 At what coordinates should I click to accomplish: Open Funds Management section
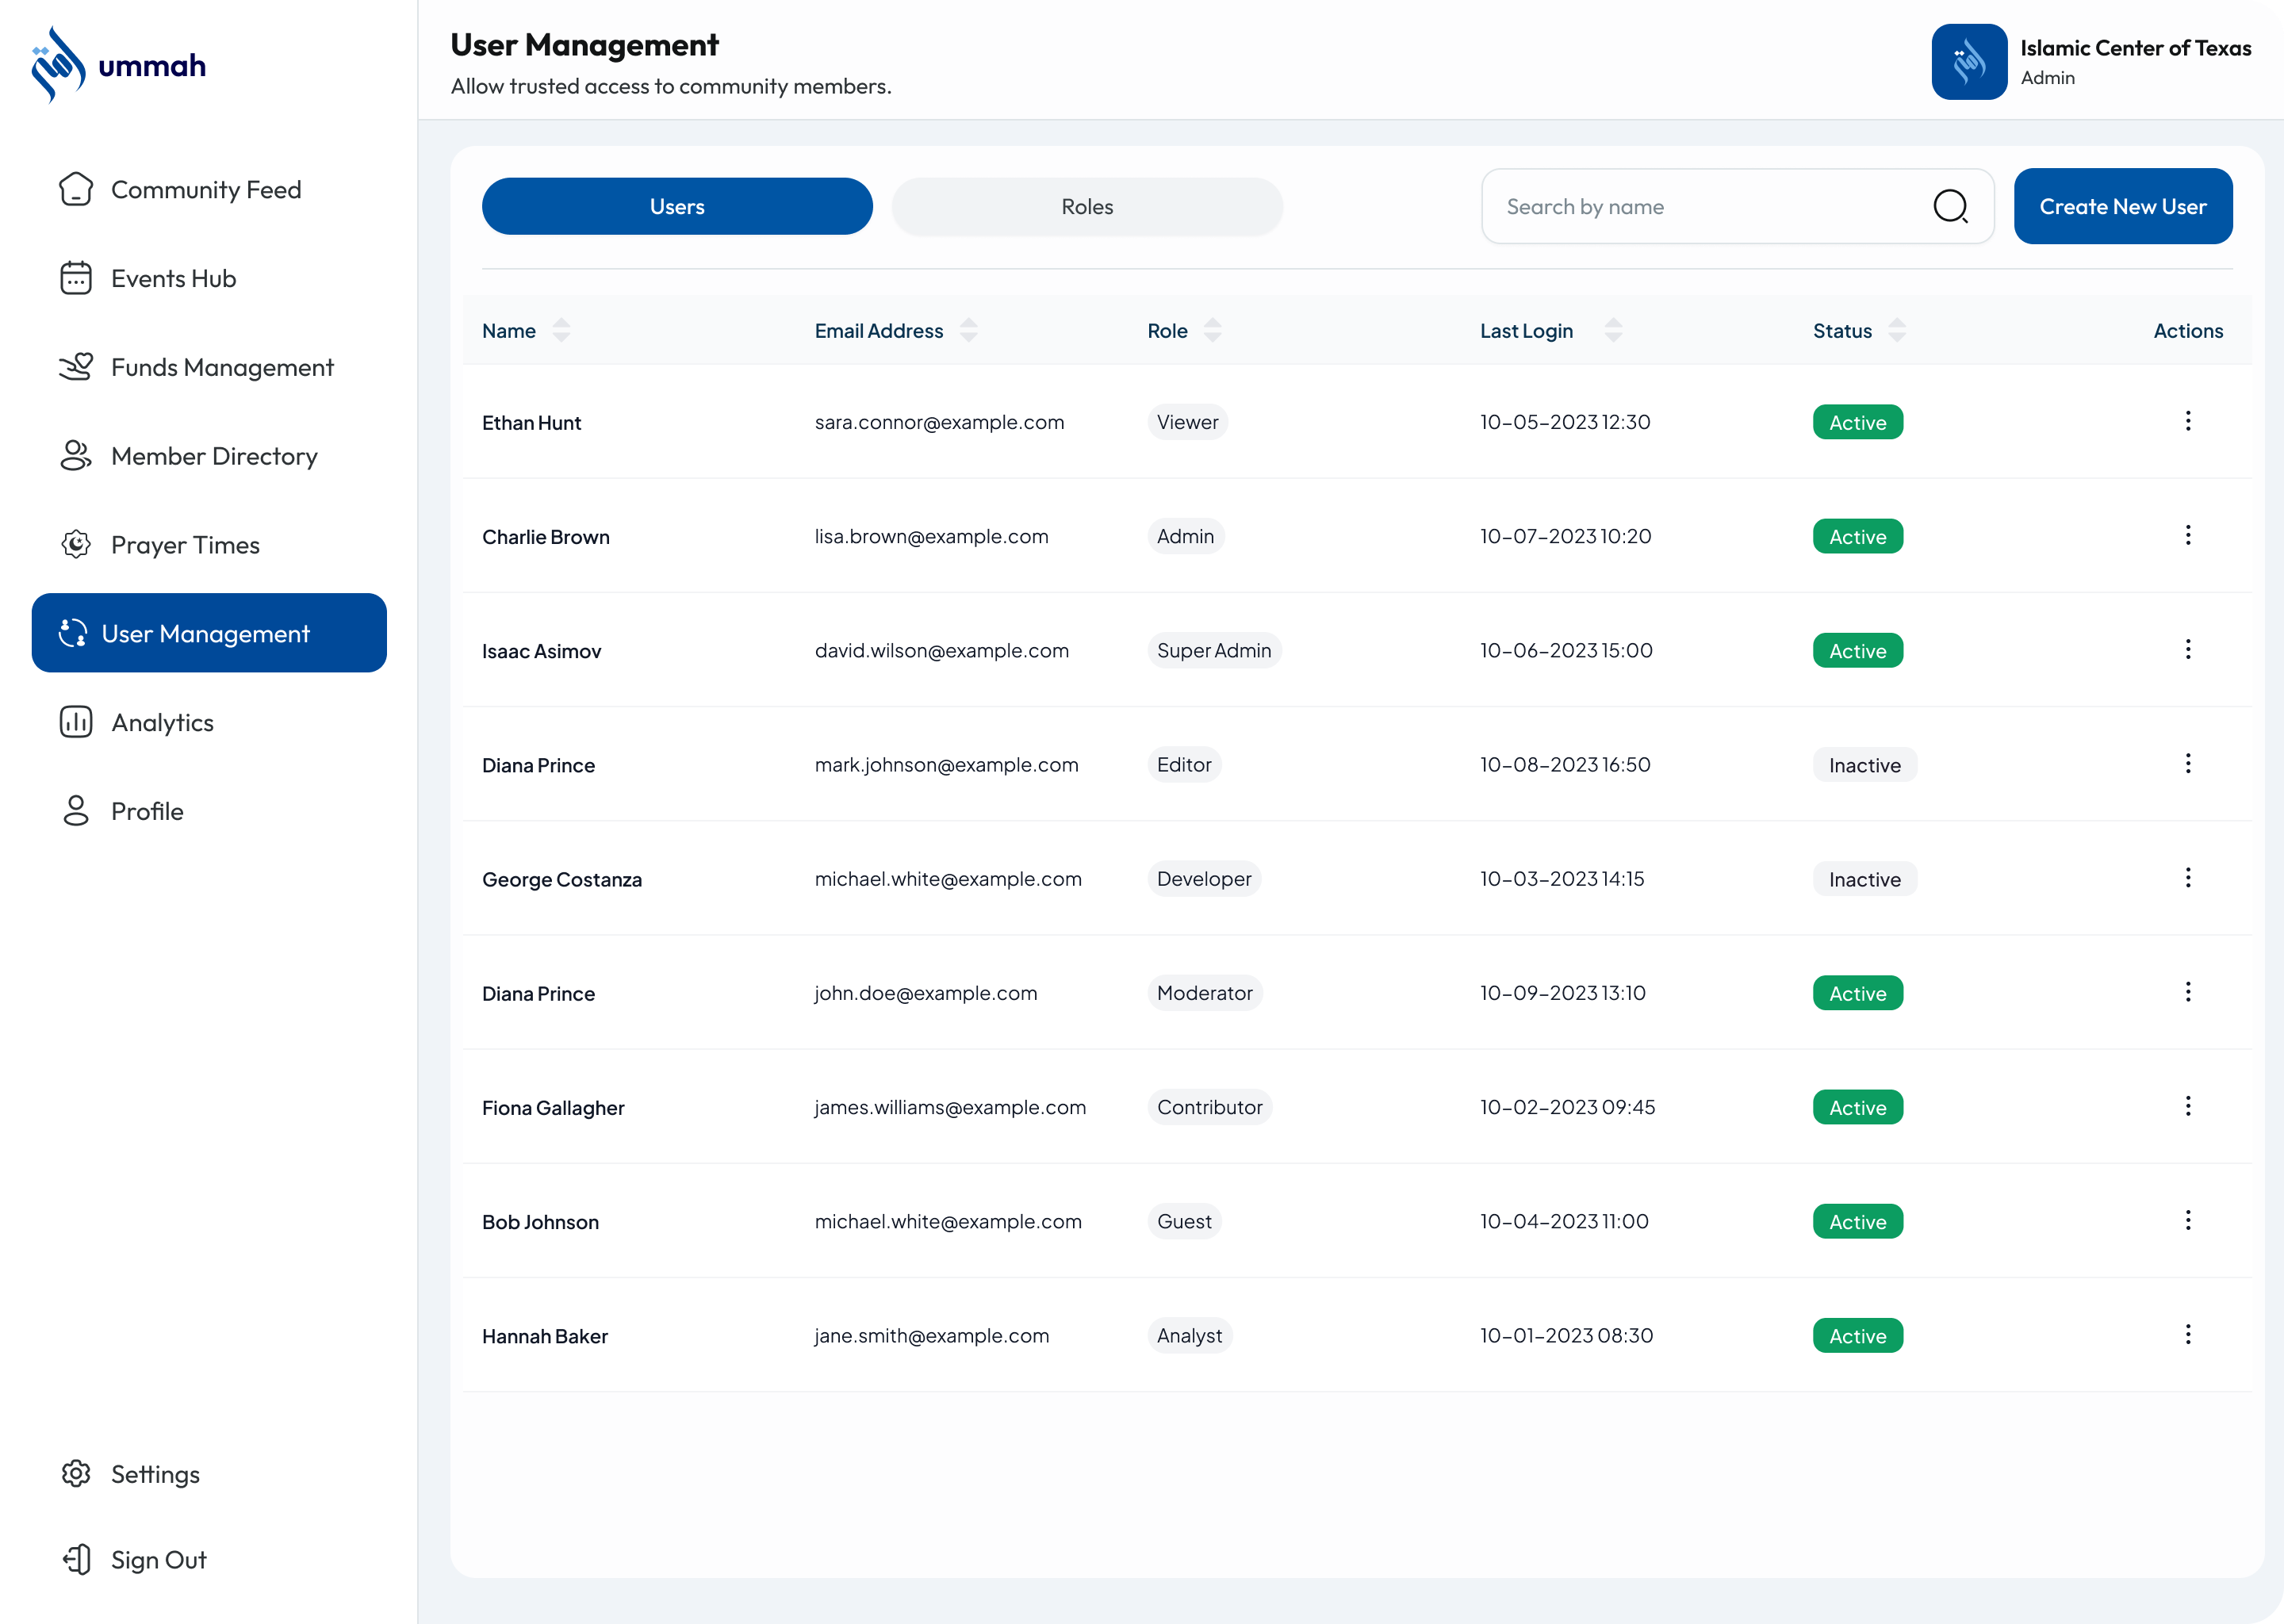click(208, 367)
